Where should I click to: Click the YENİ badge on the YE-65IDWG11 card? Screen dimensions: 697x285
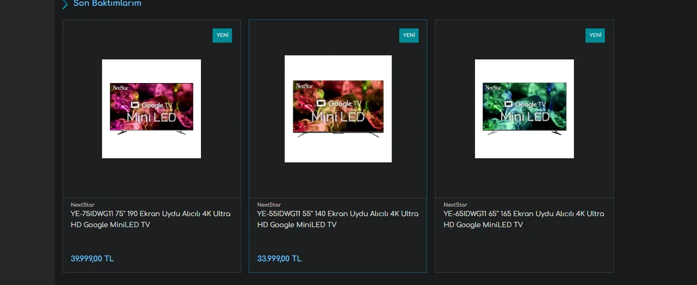(x=595, y=35)
